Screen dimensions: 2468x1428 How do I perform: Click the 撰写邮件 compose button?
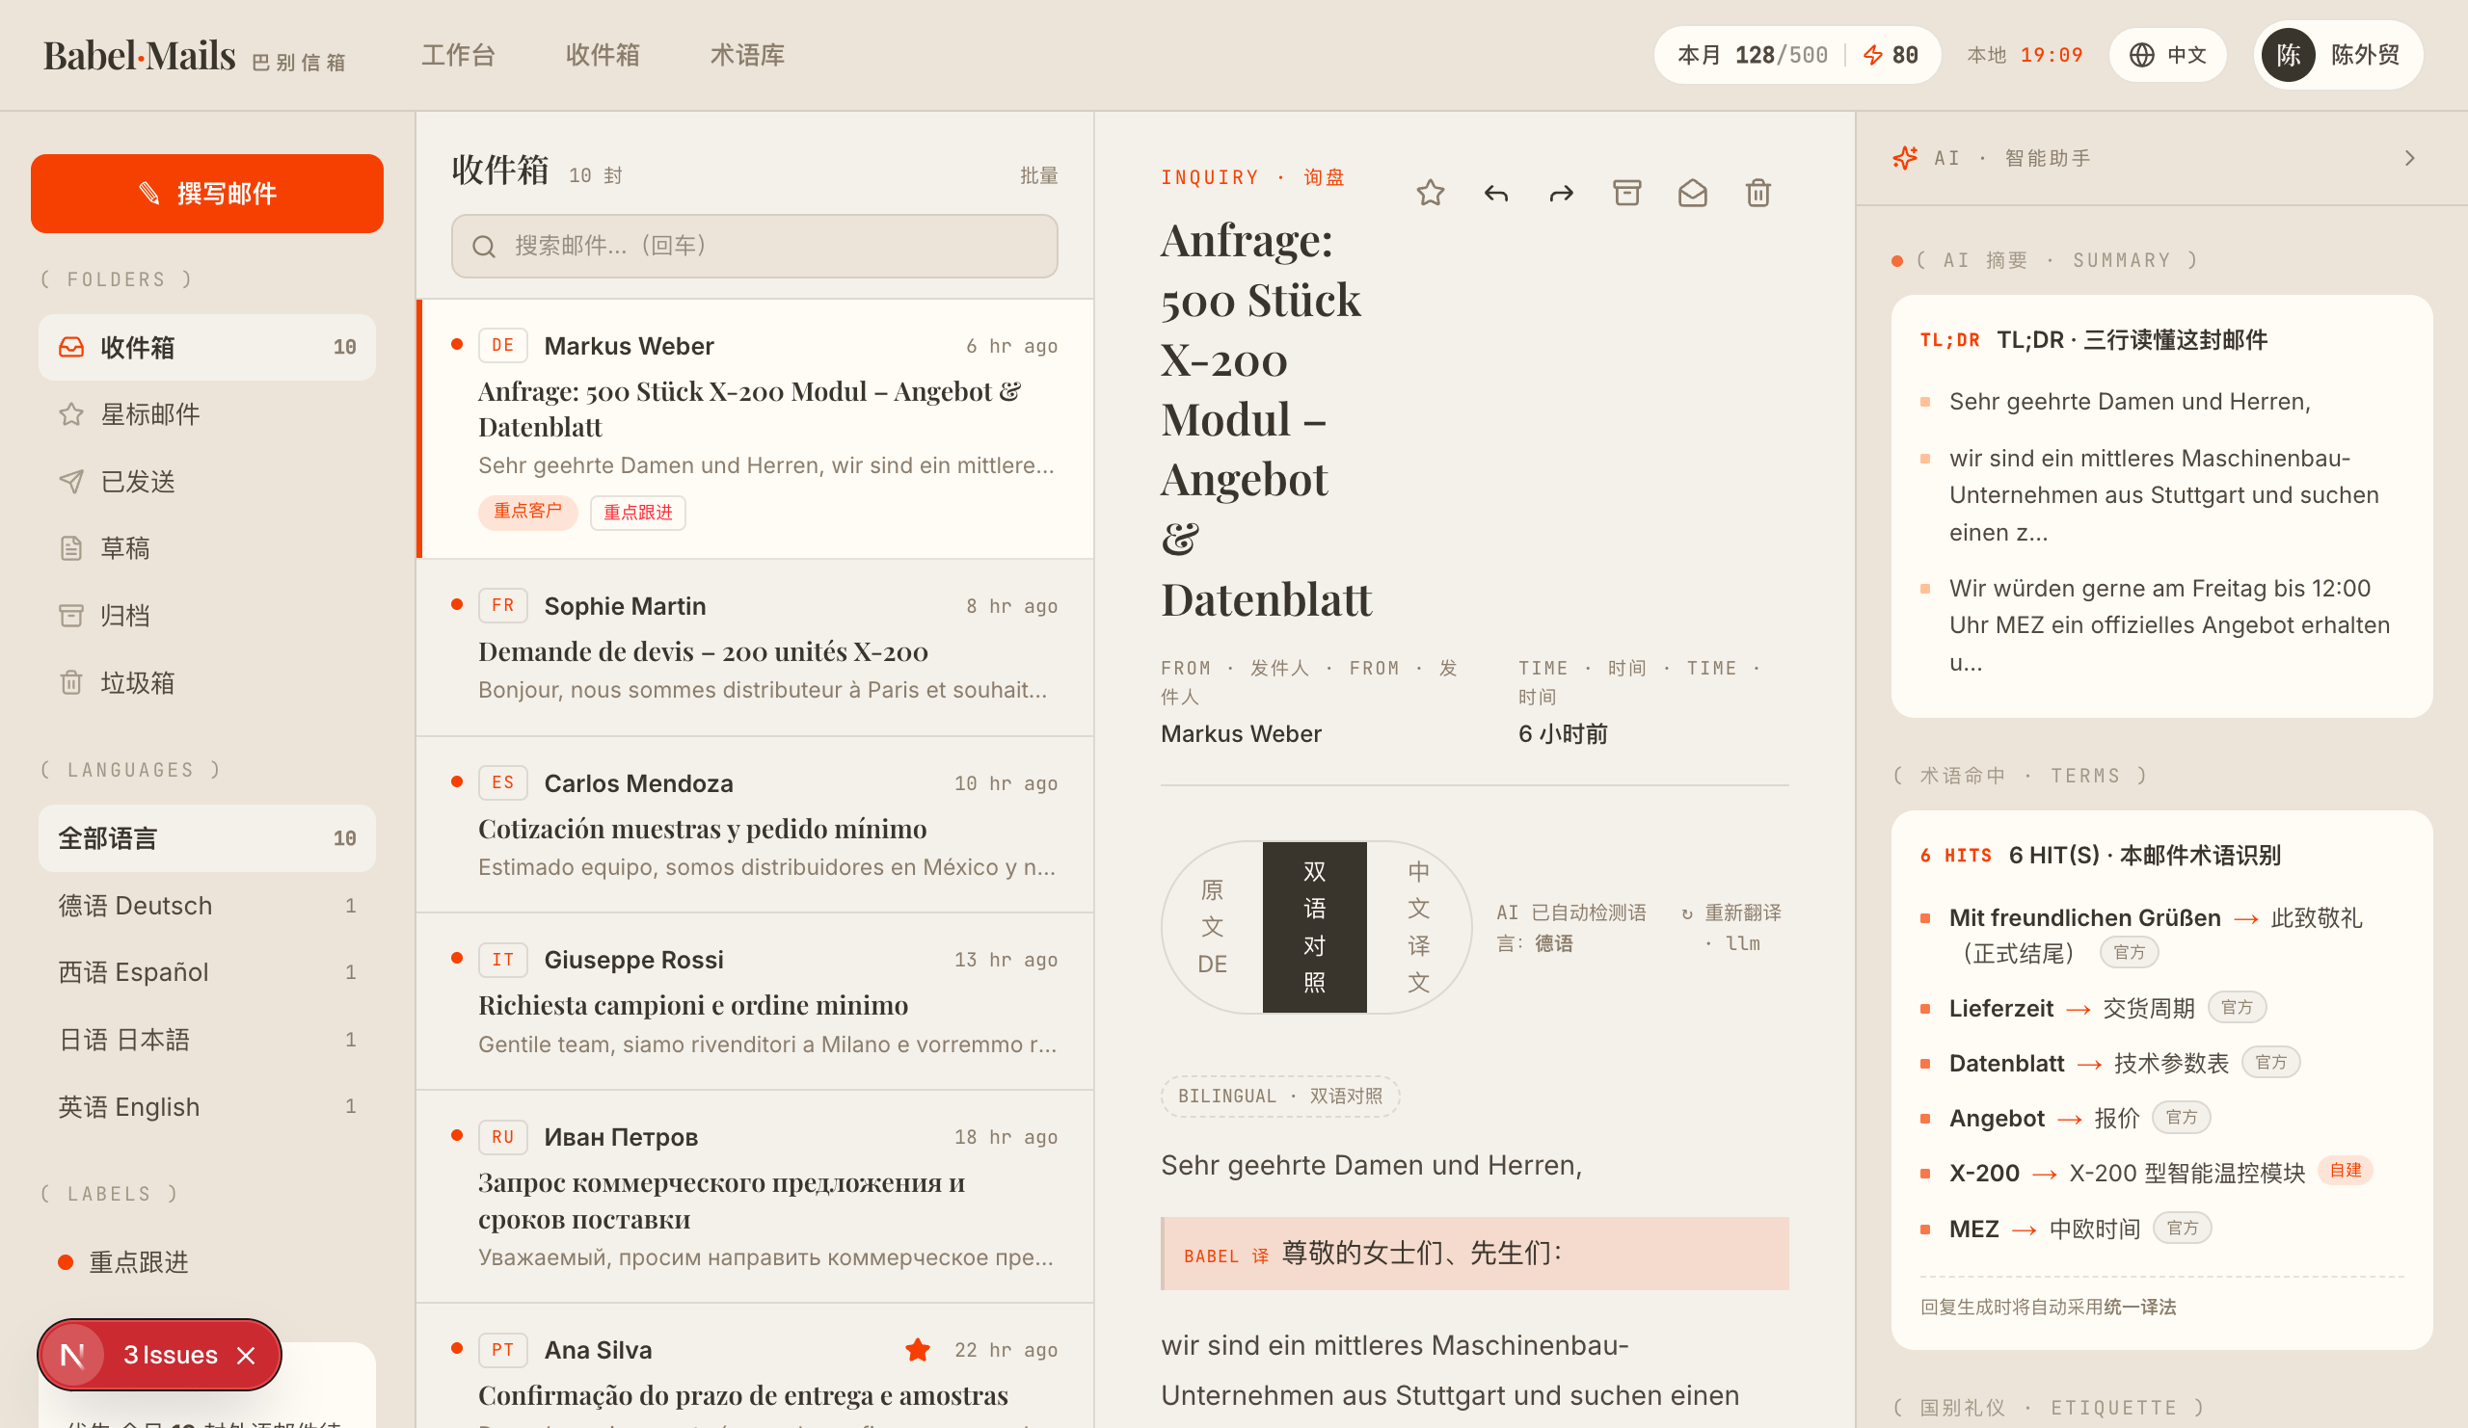[206, 194]
